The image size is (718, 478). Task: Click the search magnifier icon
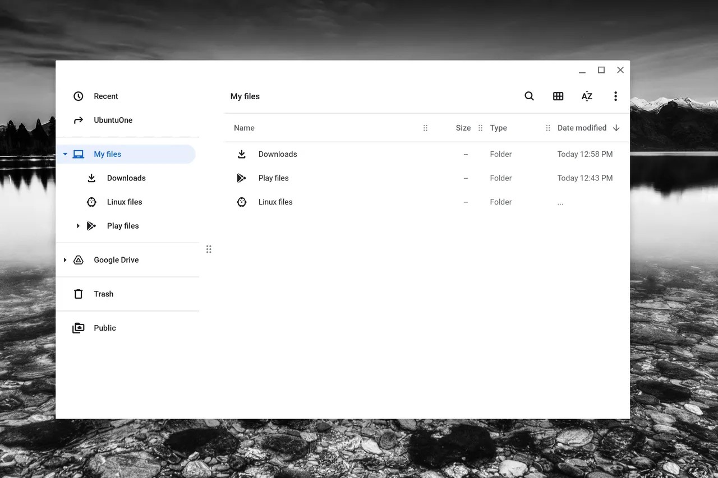(x=529, y=96)
